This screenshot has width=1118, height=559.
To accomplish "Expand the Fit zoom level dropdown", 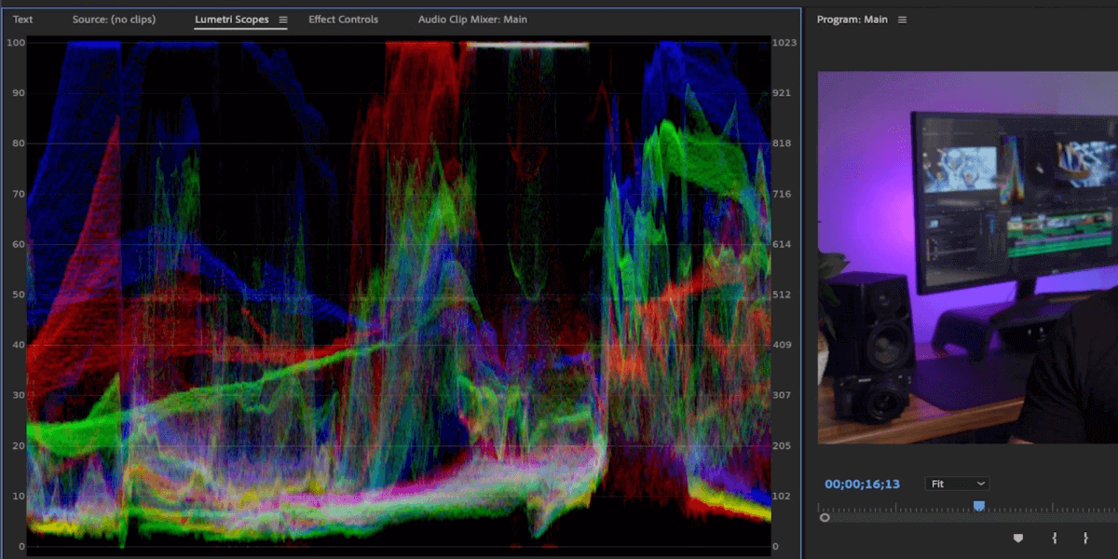I will pyautogui.click(x=957, y=484).
